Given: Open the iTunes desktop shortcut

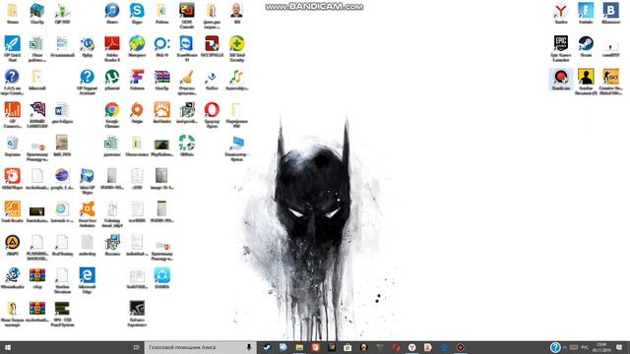Looking at the screenshot, I should coord(111,11).
